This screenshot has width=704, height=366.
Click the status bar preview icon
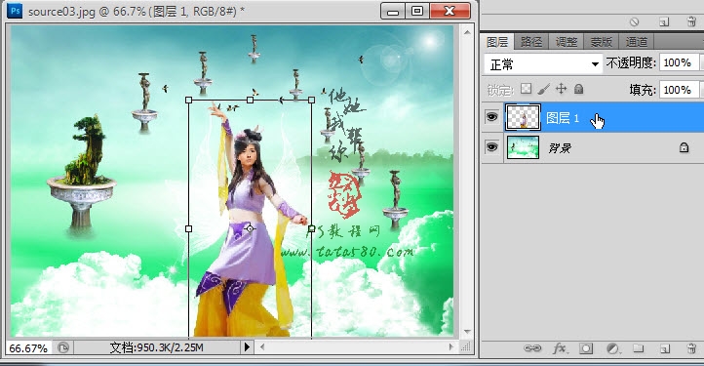click(63, 347)
